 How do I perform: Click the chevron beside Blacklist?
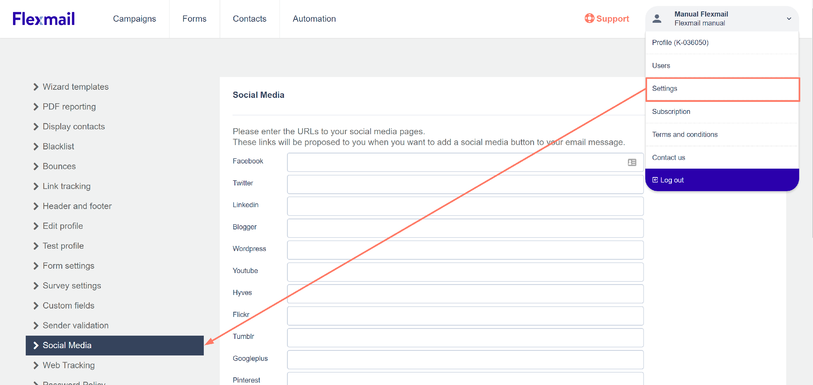coord(36,147)
